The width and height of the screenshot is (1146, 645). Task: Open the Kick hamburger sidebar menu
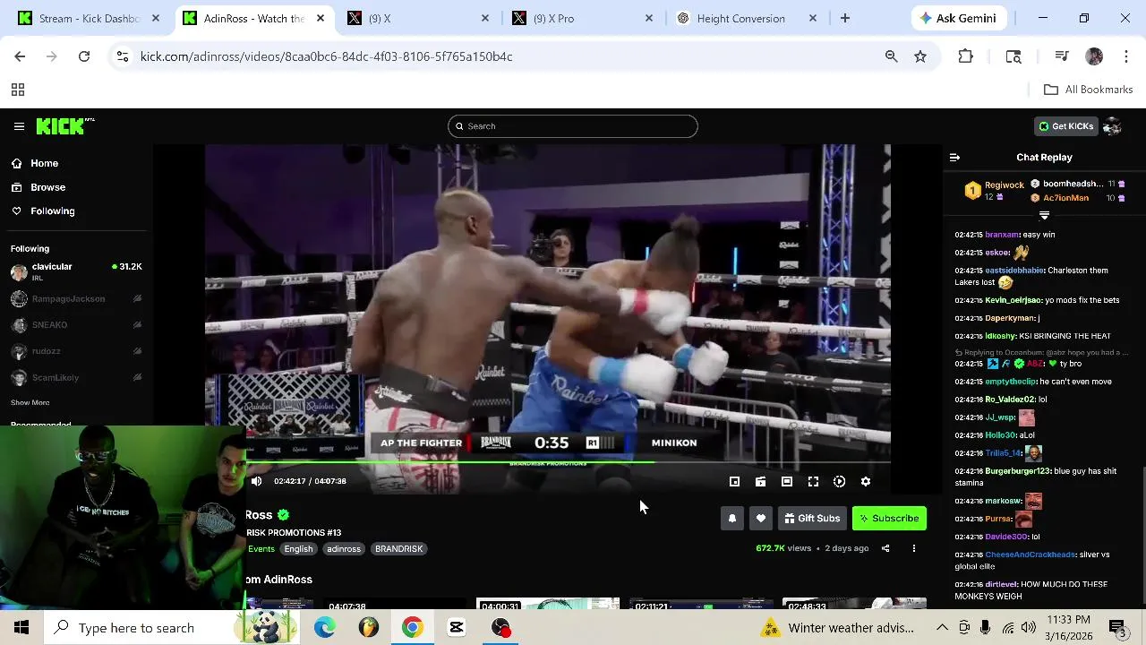19,126
